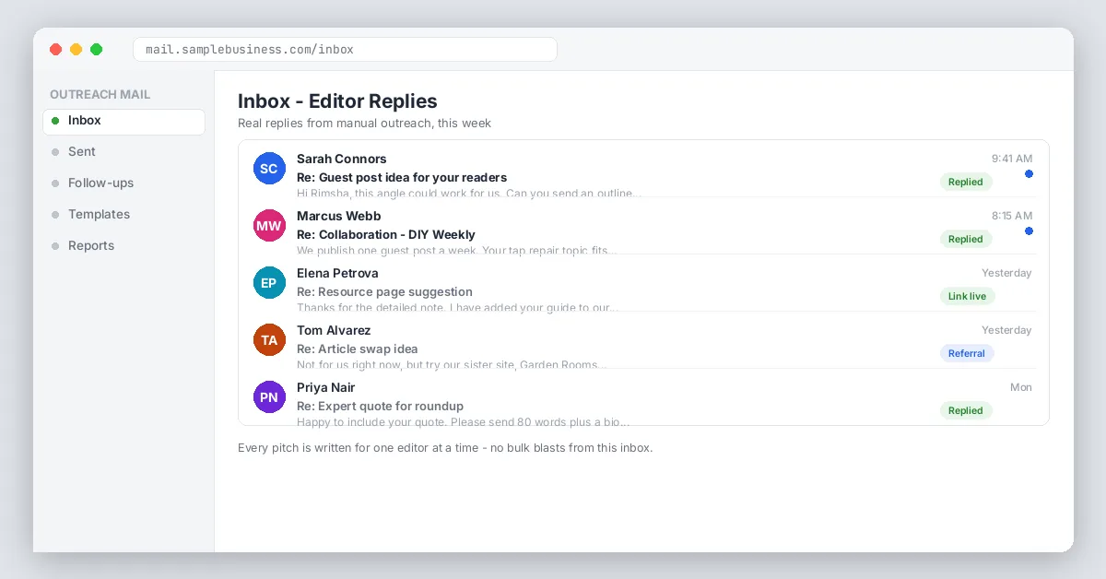Screen dimensions: 1106x579
Task: Click green dot beside Inbox
Action: click(55, 121)
